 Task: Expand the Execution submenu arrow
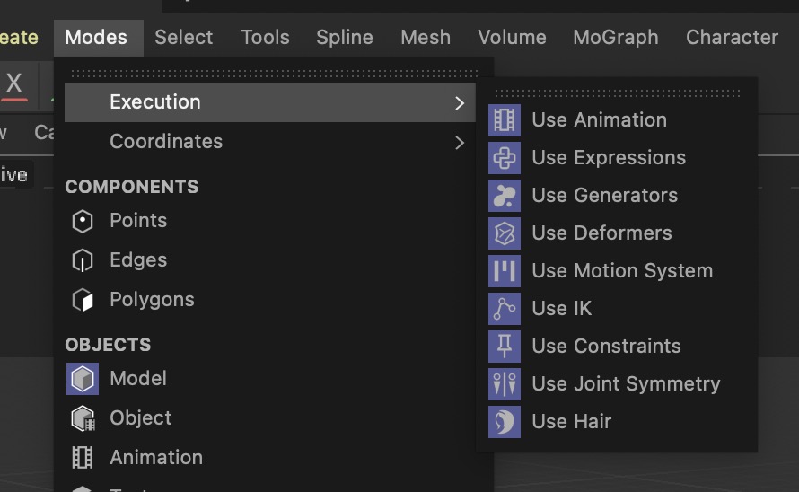pyautogui.click(x=460, y=103)
